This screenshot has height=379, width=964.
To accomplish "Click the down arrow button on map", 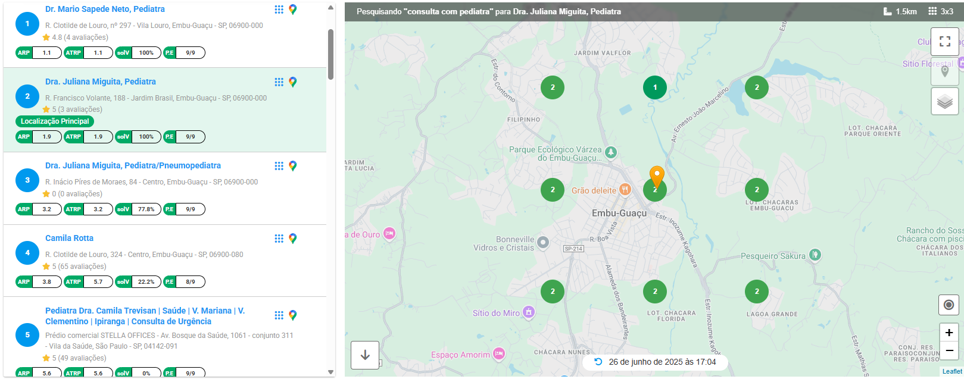I will (x=365, y=355).
